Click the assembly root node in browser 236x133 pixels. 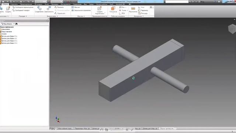pos(7,27)
